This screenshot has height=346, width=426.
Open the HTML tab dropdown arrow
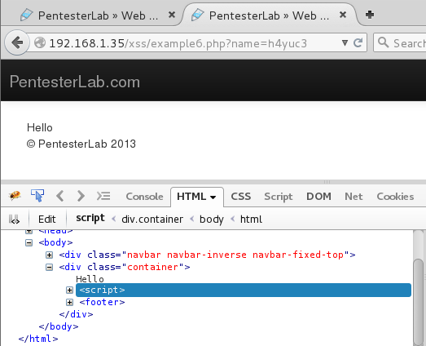point(213,197)
